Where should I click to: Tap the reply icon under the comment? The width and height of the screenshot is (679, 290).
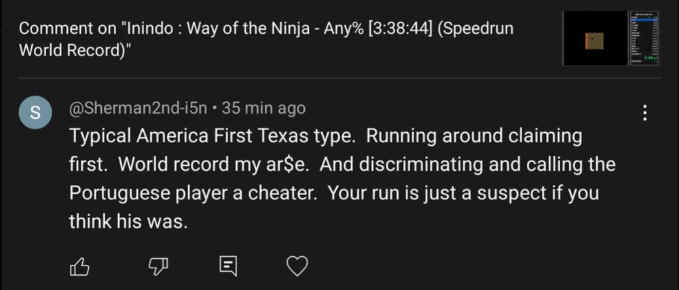point(227,266)
